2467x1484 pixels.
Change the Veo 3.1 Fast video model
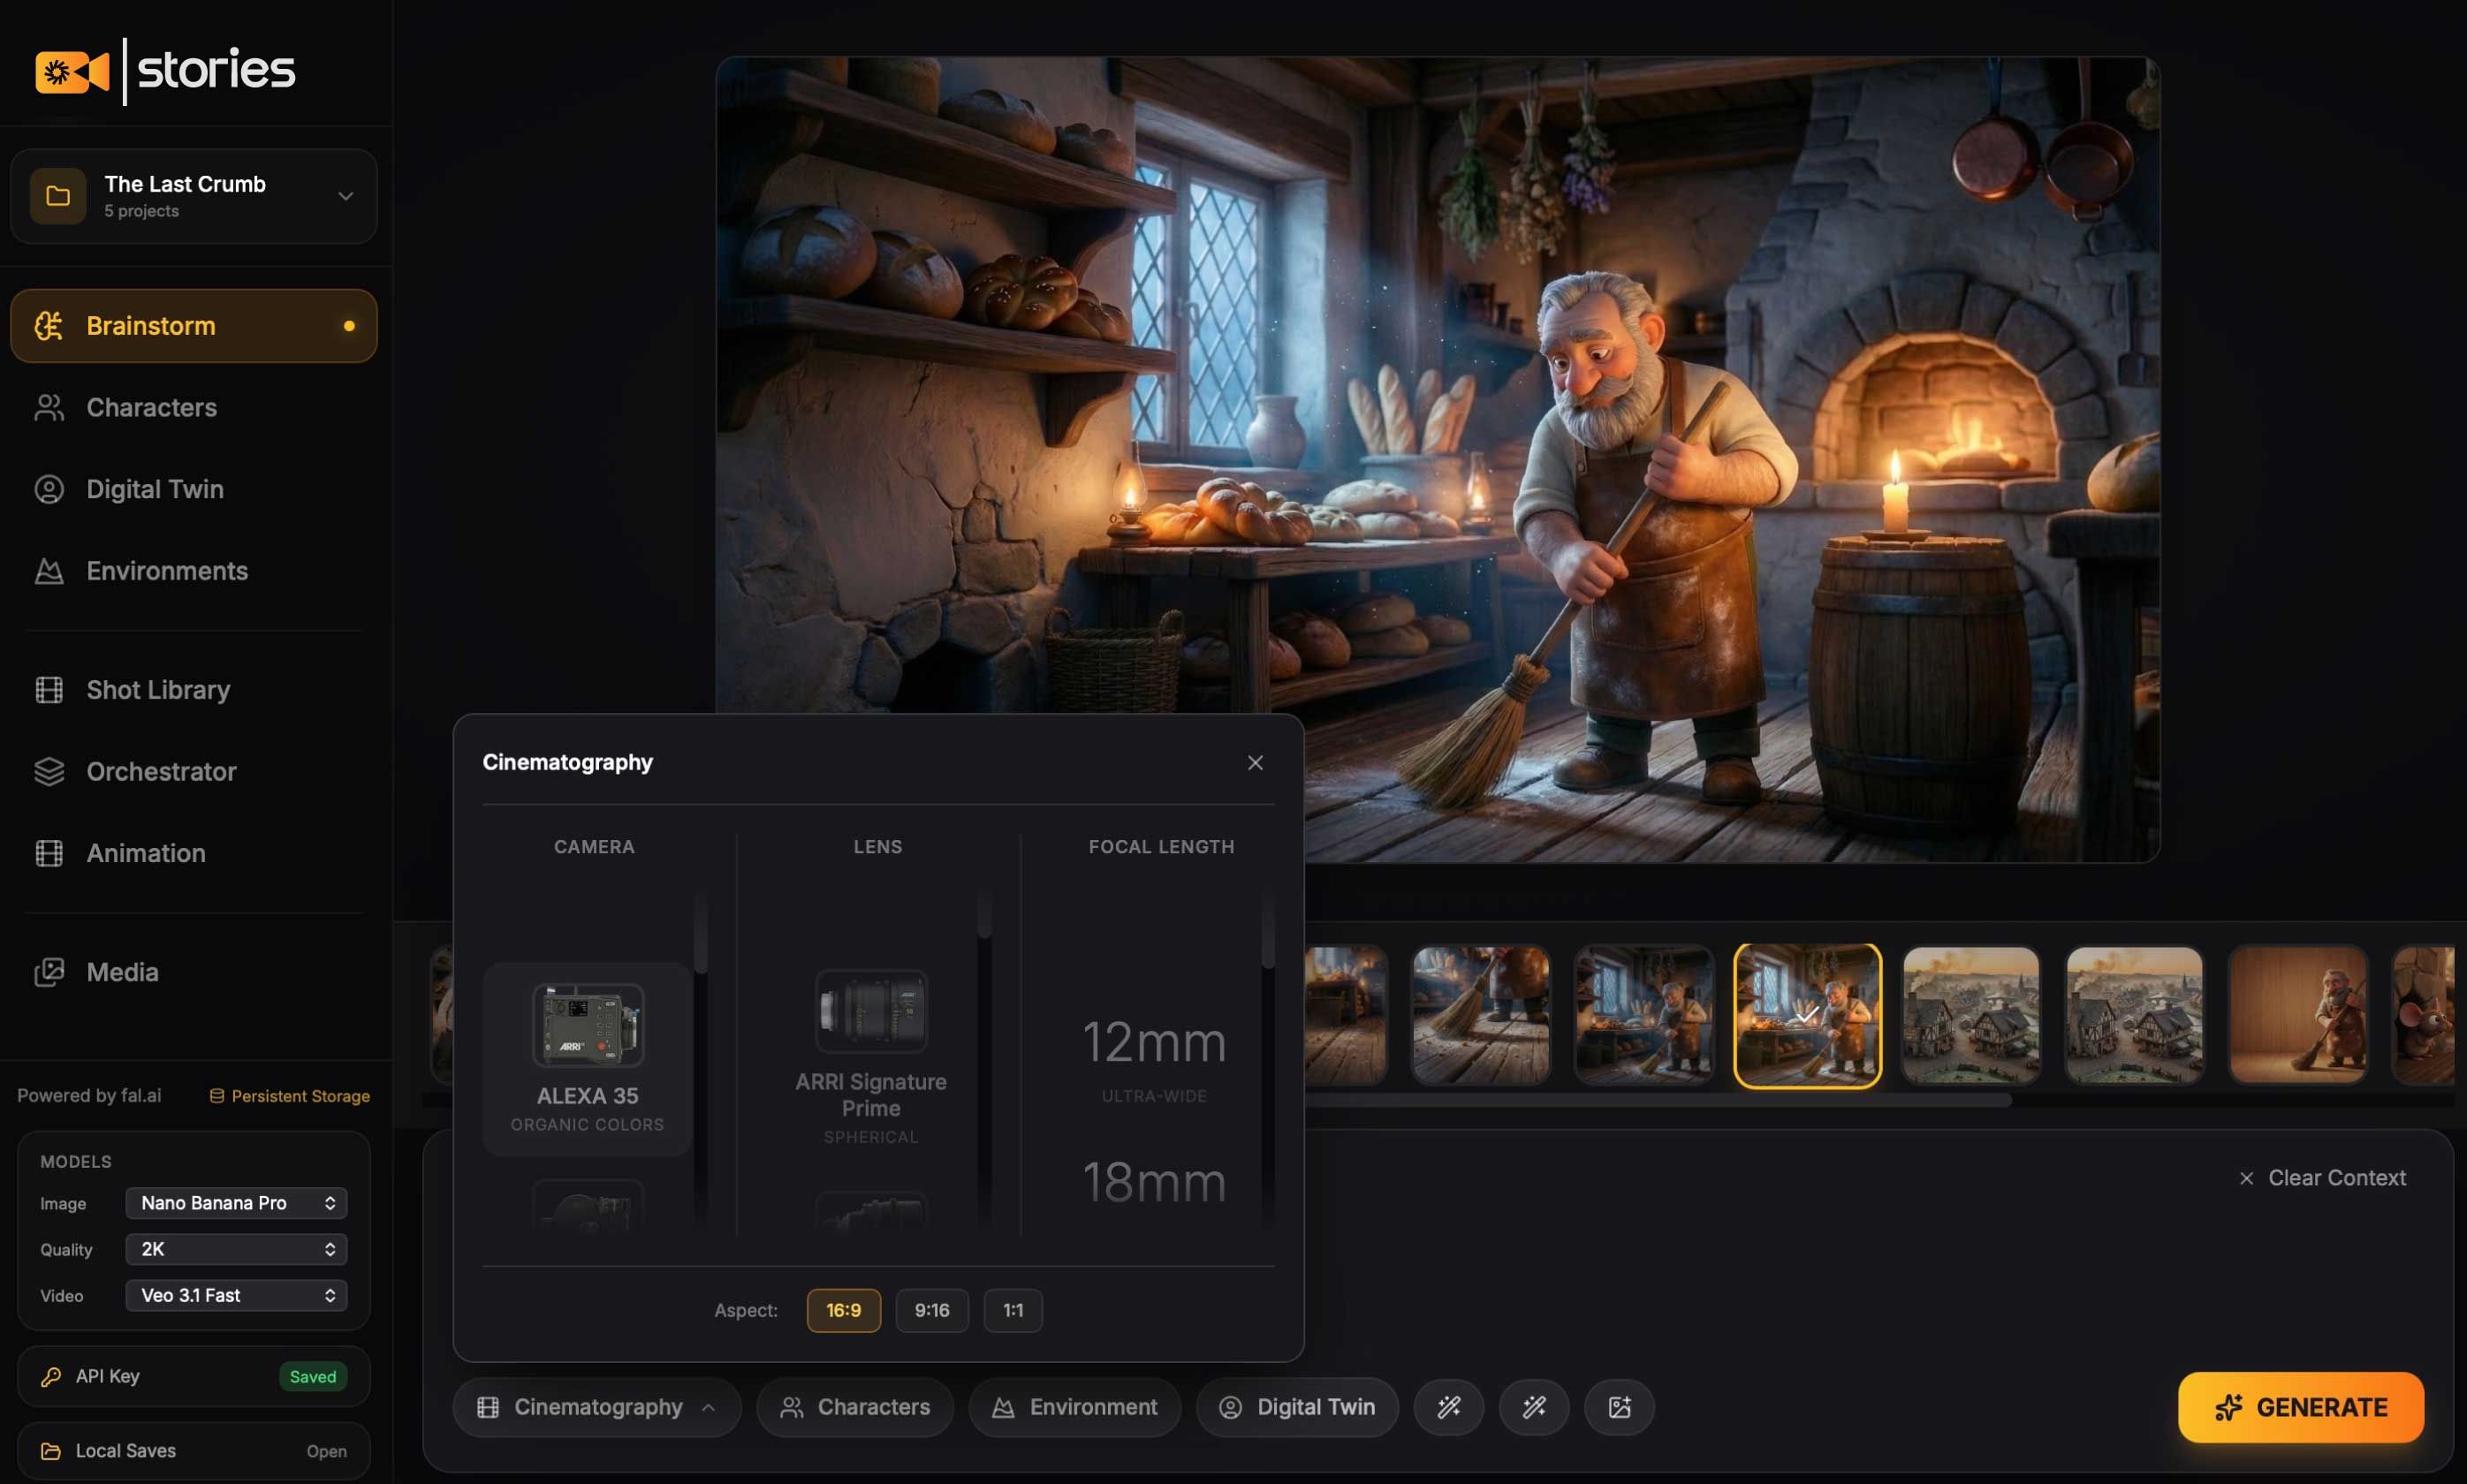tap(236, 1295)
